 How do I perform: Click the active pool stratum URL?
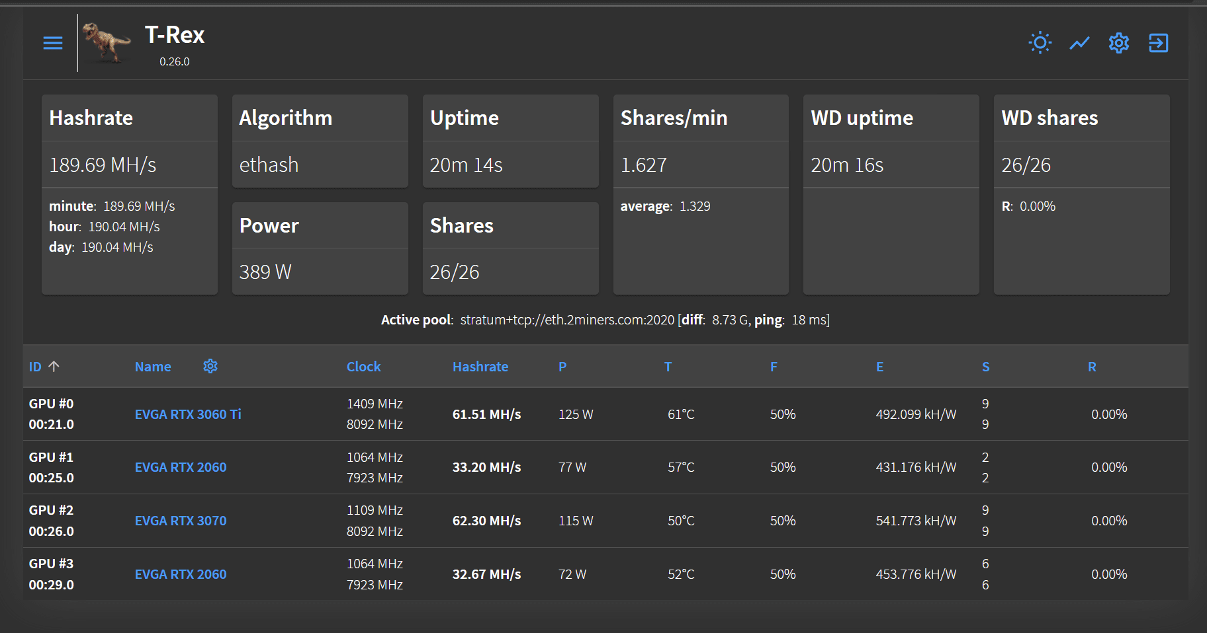click(567, 320)
